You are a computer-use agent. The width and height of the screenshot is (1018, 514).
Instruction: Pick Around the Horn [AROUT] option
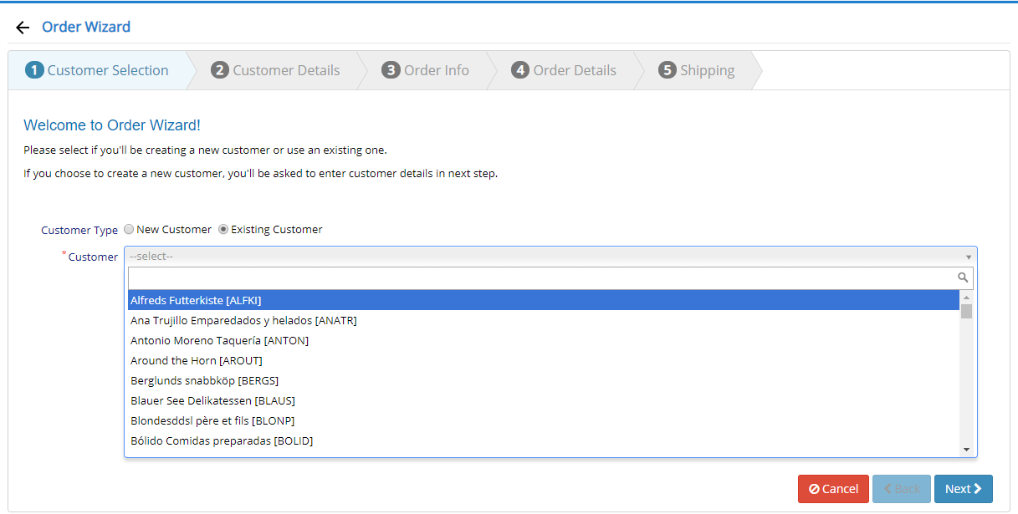197,360
